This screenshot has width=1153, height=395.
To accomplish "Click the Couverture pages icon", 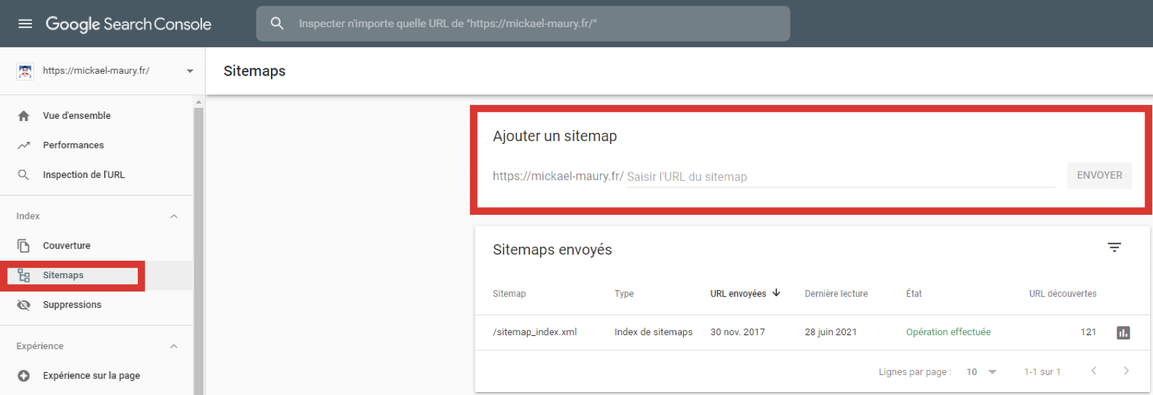I will 24,246.
